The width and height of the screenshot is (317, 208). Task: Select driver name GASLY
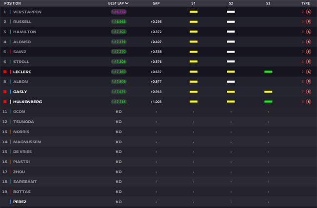(20, 92)
